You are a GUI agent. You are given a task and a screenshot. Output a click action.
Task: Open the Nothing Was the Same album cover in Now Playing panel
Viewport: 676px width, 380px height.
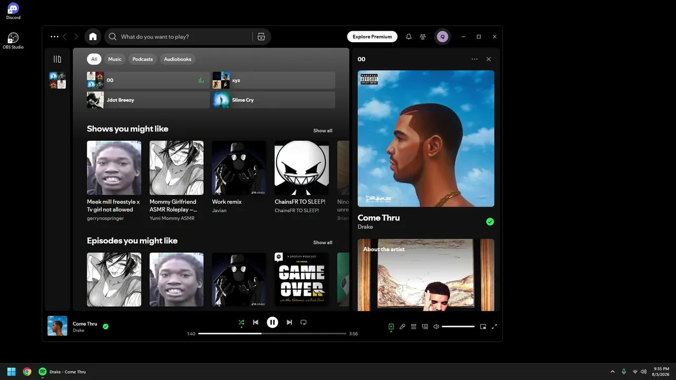coord(426,139)
